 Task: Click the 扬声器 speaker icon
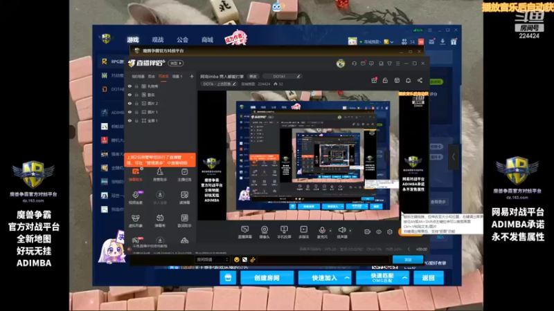tap(341, 230)
